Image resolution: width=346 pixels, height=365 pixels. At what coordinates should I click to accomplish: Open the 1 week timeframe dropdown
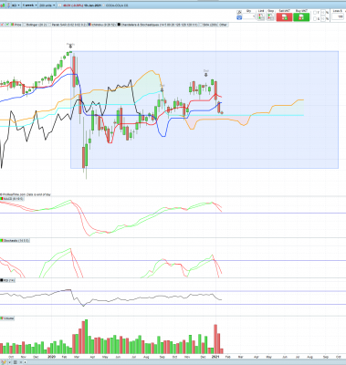29,5
